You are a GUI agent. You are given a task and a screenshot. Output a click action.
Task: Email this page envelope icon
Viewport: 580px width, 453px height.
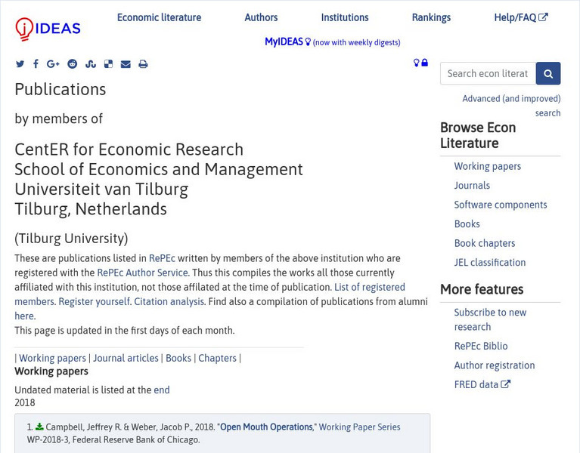(126, 64)
